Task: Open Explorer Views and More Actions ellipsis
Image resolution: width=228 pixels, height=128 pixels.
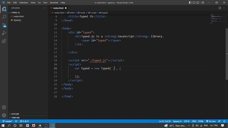Action: (x=44, y=8)
